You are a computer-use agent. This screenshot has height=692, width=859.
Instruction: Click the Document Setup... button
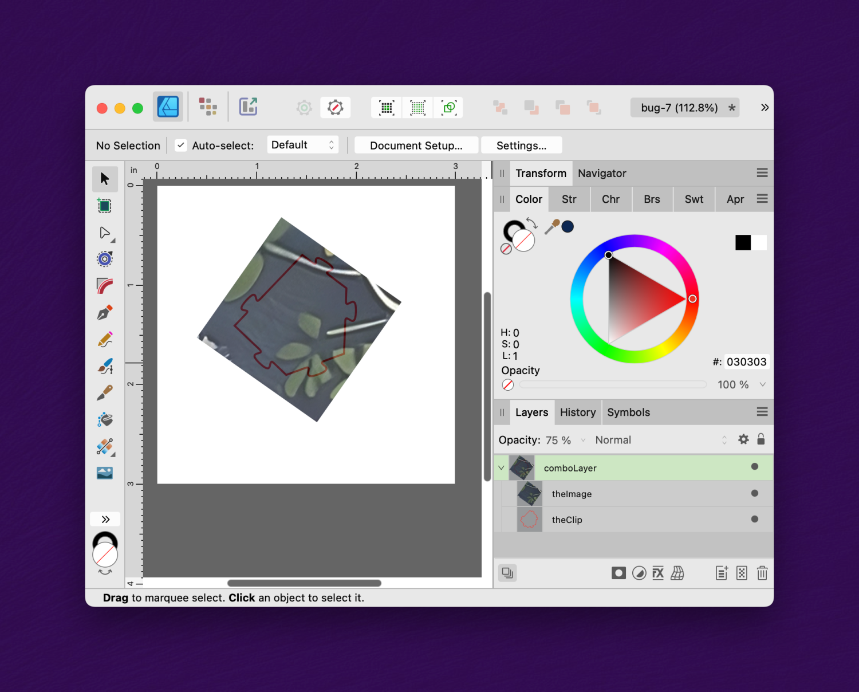click(x=416, y=146)
